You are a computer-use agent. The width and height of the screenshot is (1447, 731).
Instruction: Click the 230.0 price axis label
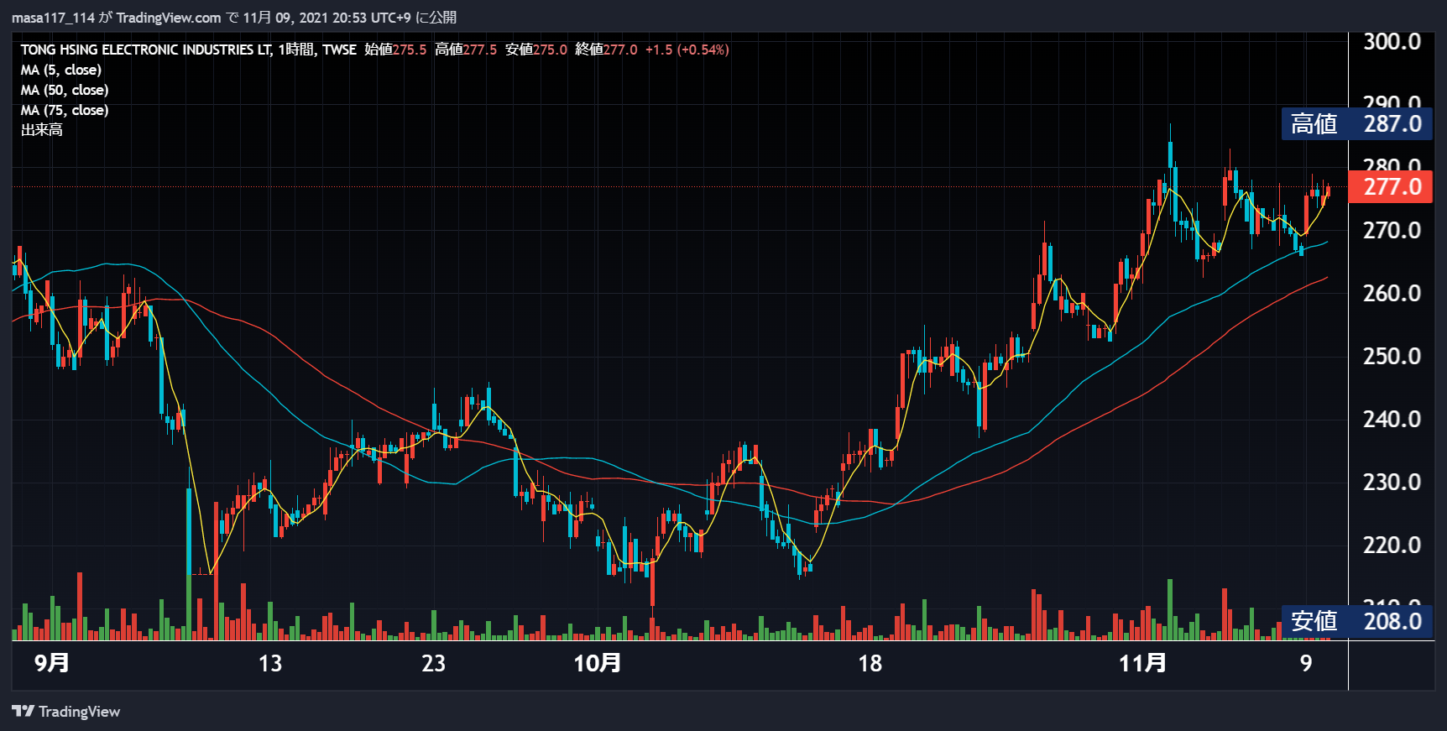1392,482
